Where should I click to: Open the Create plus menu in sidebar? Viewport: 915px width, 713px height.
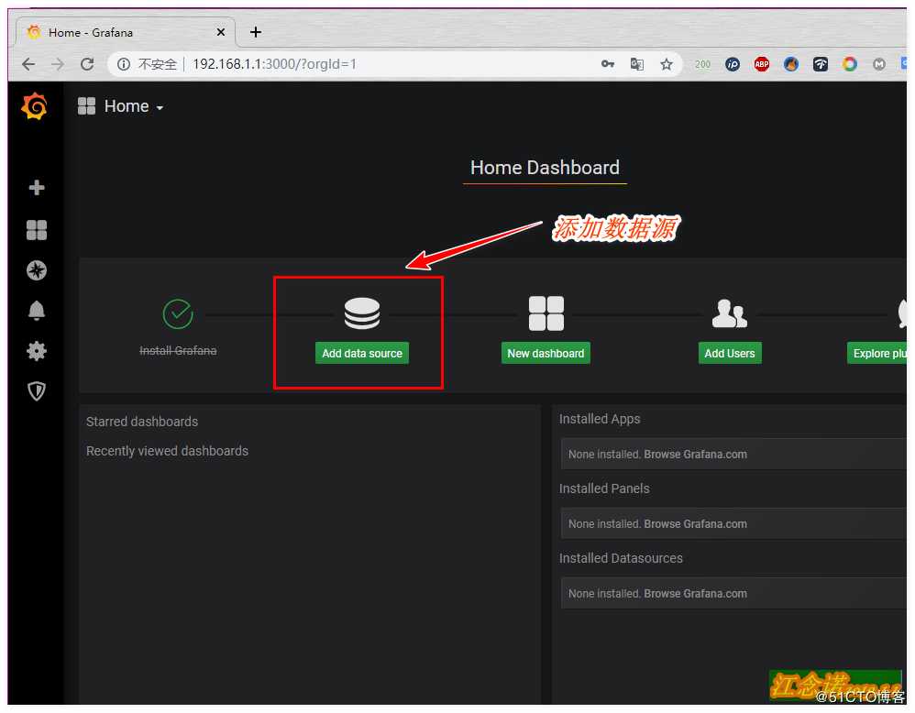[x=37, y=188]
